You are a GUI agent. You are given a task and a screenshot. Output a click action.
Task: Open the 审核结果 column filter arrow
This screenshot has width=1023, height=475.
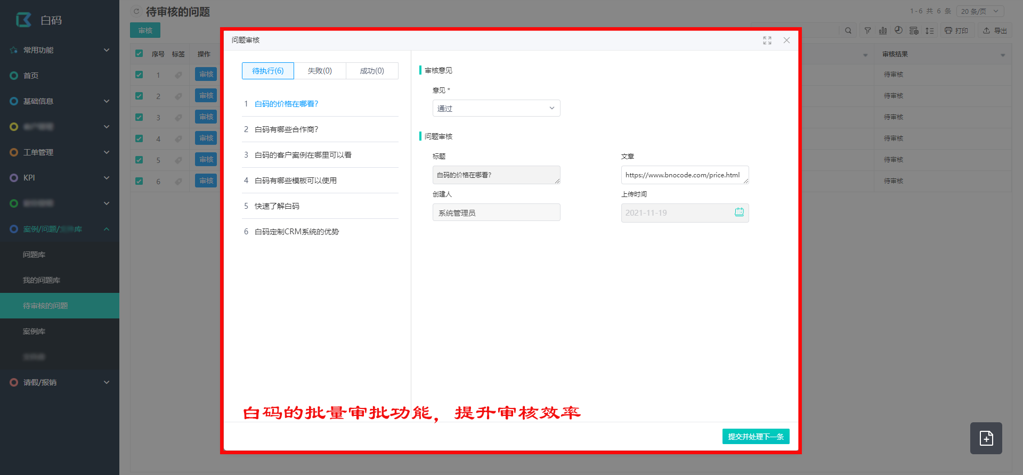1003,55
